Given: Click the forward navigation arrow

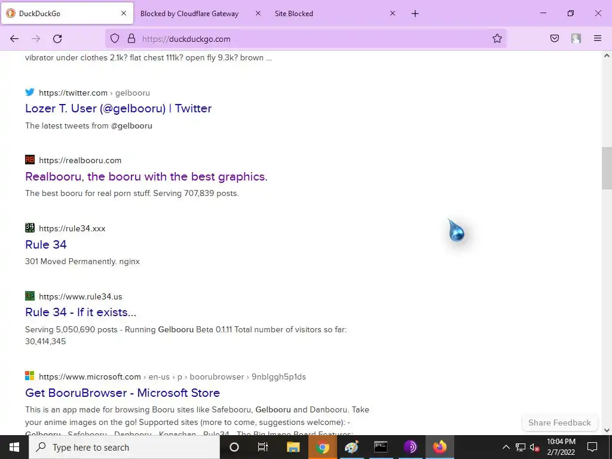Looking at the screenshot, I should click(x=36, y=39).
